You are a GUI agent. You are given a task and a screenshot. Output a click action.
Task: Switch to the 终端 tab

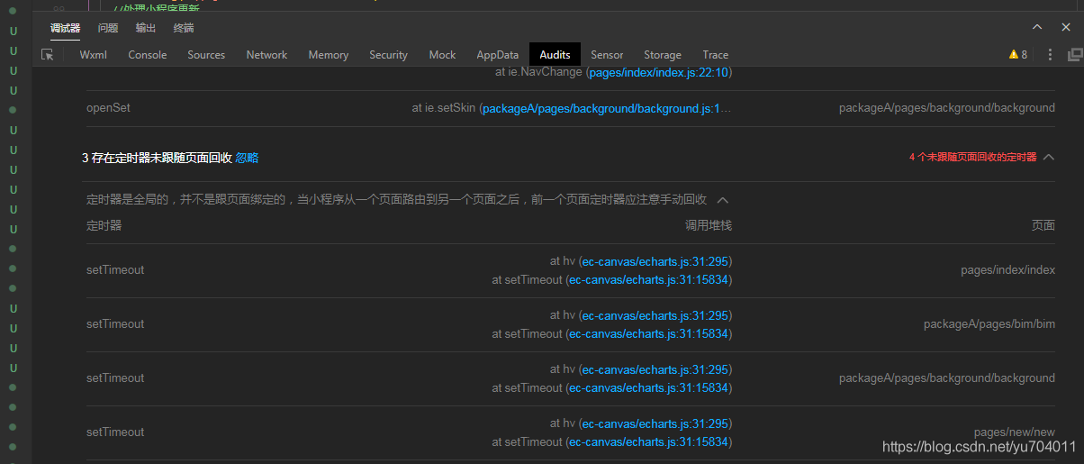(x=183, y=28)
